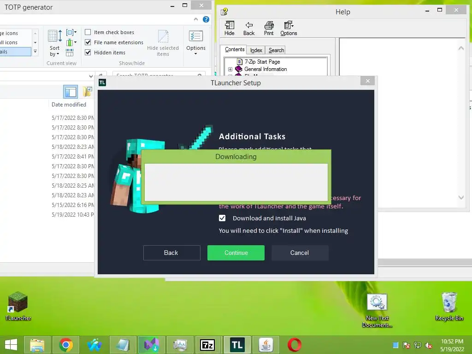The image size is (472, 354).
Task: Click the green Continue button
Action: (236, 253)
